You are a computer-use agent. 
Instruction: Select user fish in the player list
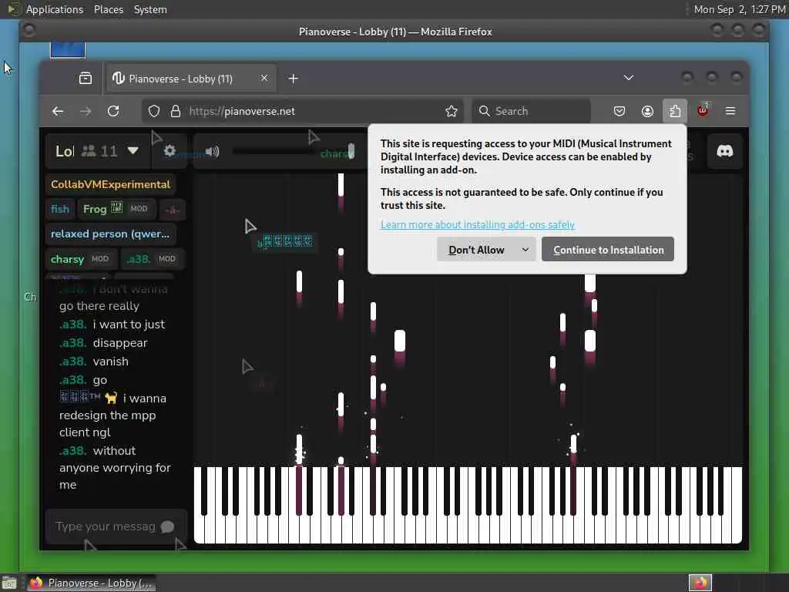59,209
